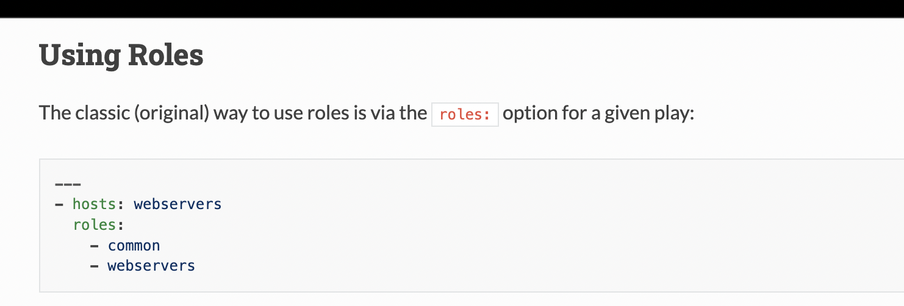Image resolution: width=904 pixels, height=306 pixels.
Task: Click the dash before "hosts" in the code
Action: pyautogui.click(x=59, y=204)
